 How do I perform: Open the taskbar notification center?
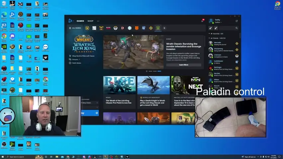[279, 157]
